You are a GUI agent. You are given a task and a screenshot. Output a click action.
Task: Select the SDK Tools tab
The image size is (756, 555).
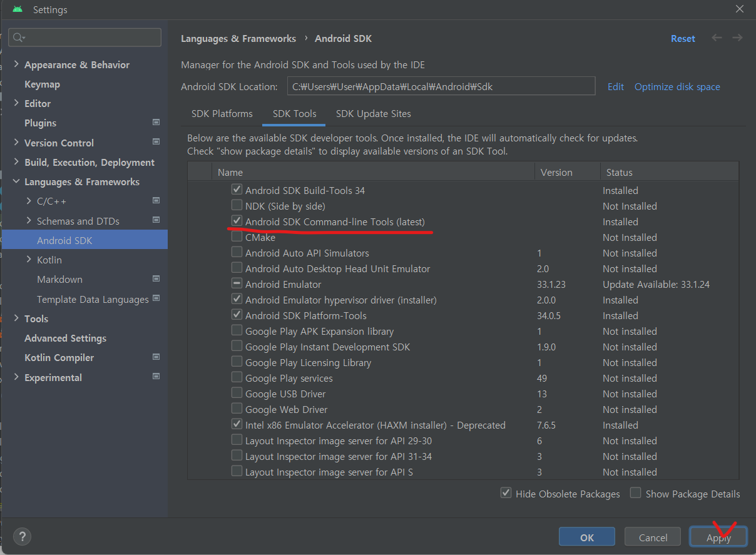(x=294, y=114)
